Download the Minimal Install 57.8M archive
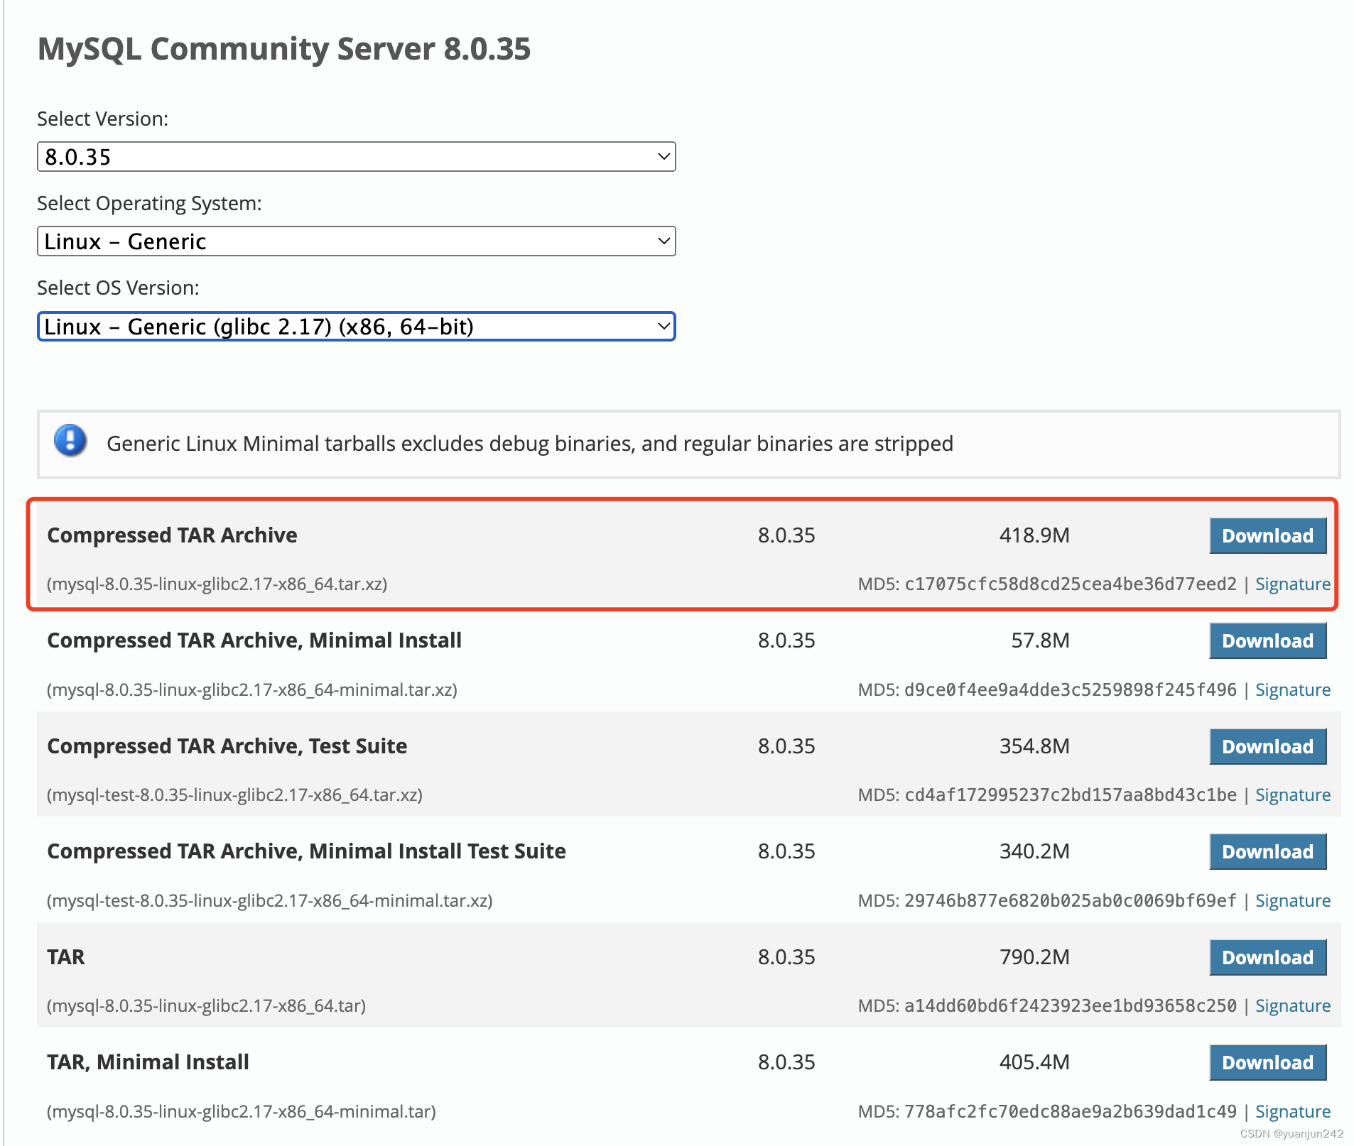Viewport: 1354px width, 1146px height. [1267, 641]
